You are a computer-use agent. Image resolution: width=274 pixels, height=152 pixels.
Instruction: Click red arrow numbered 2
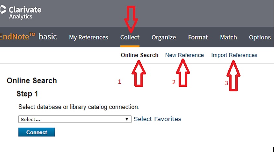tap(183, 73)
